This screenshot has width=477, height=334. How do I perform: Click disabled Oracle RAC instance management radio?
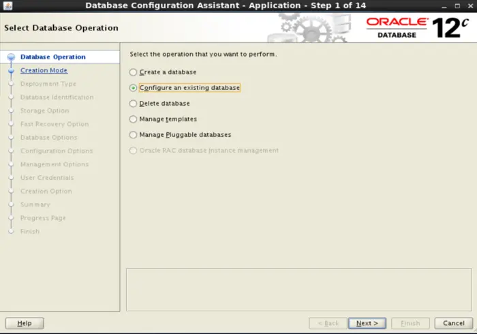click(x=133, y=151)
